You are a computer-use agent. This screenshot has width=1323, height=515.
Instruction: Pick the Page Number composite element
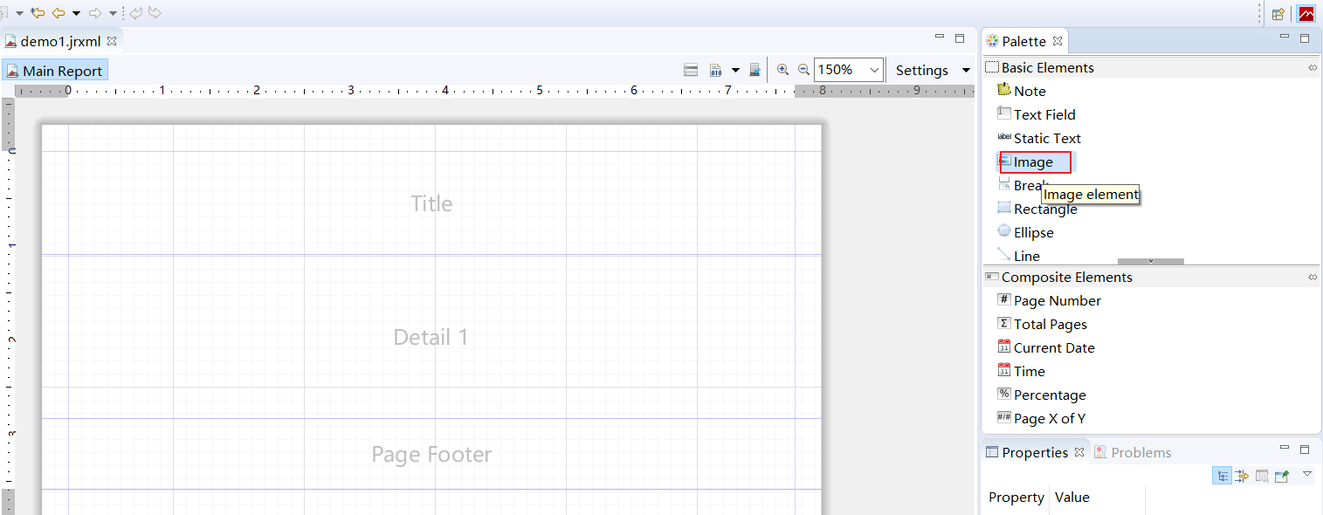click(1050, 300)
